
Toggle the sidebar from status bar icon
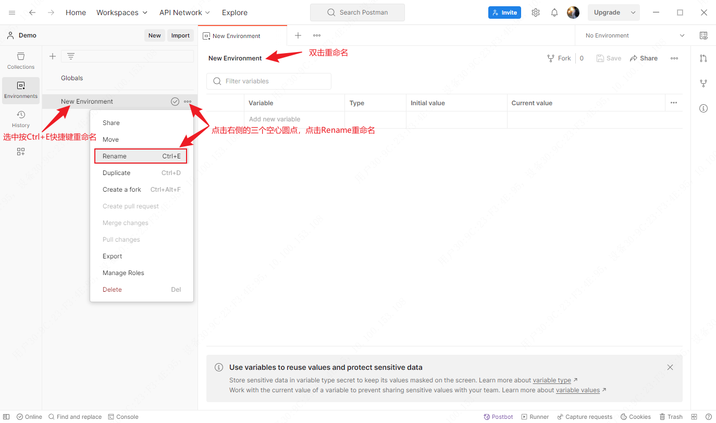6,417
